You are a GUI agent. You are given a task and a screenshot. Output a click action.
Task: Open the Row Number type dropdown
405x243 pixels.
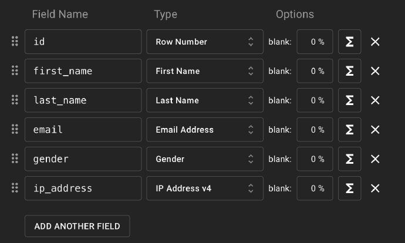[205, 42]
